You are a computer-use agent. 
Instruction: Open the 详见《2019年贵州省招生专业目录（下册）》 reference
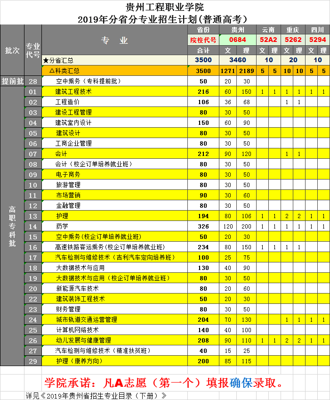click(96, 395)
